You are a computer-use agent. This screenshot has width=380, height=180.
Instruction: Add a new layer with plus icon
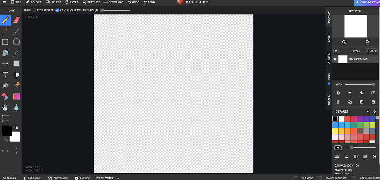point(338,93)
